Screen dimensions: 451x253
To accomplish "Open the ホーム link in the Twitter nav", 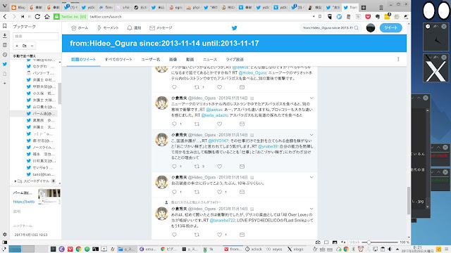I will 80,28.
